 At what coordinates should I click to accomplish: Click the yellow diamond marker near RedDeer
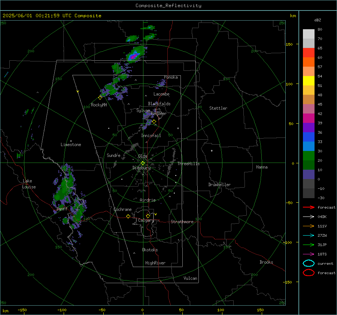(154, 122)
